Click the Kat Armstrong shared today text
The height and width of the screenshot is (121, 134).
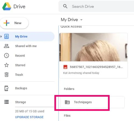point(81,73)
